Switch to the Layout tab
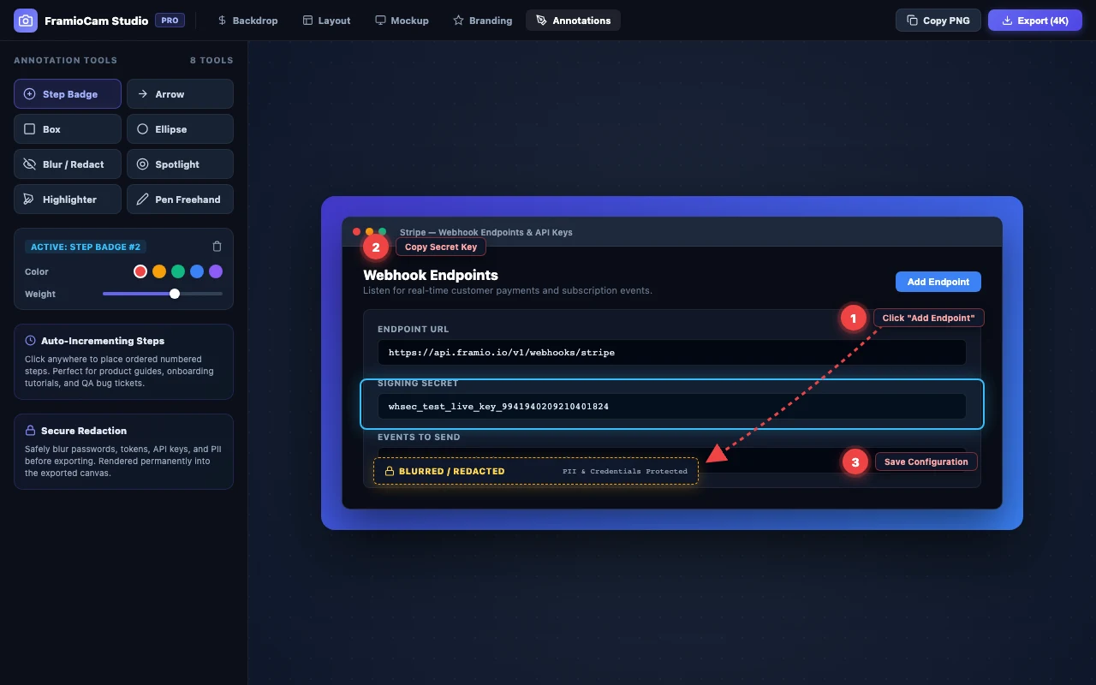Image resolution: width=1096 pixels, height=685 pixels. tap(326, 21)
